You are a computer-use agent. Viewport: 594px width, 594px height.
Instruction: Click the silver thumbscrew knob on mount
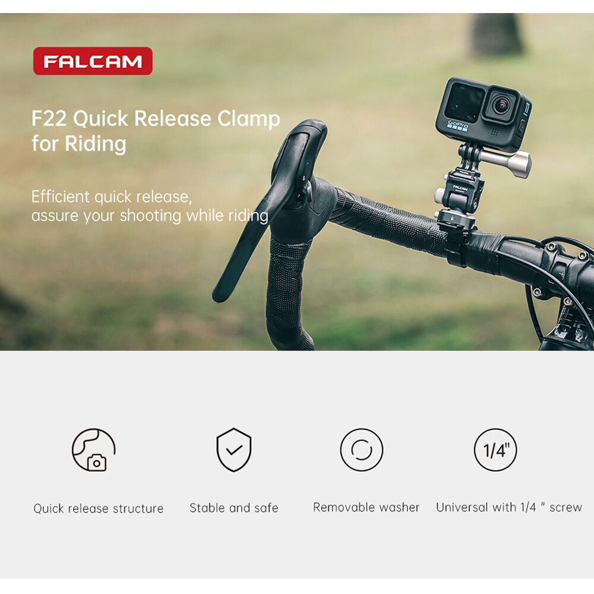pyautogui.click(x=507, y=163)
